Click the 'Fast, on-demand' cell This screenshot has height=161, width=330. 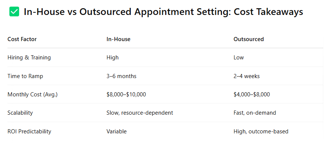point(255,113)
